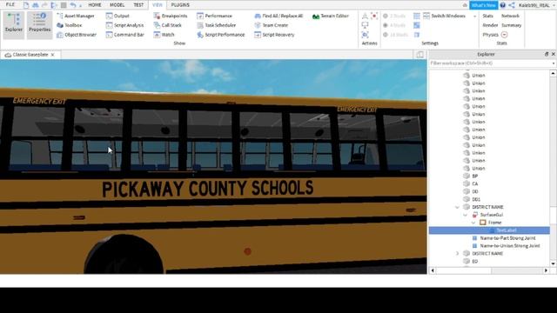
Task: Select the 4 Studs grid option
Action: pos(394,25)
